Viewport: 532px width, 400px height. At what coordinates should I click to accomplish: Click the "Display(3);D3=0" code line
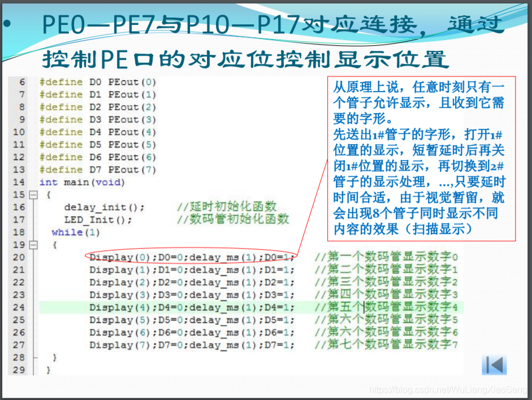(x=191, y=295)
